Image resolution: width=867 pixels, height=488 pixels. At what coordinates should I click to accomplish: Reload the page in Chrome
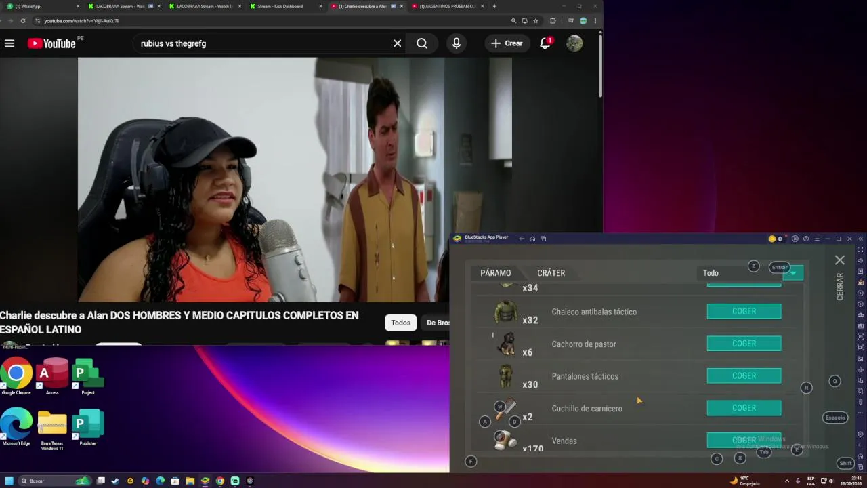[x=23, y=21]
